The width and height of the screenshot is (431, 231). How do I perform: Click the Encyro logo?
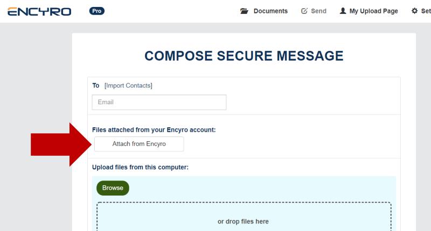pyautogui.click(x=39, y=11)
